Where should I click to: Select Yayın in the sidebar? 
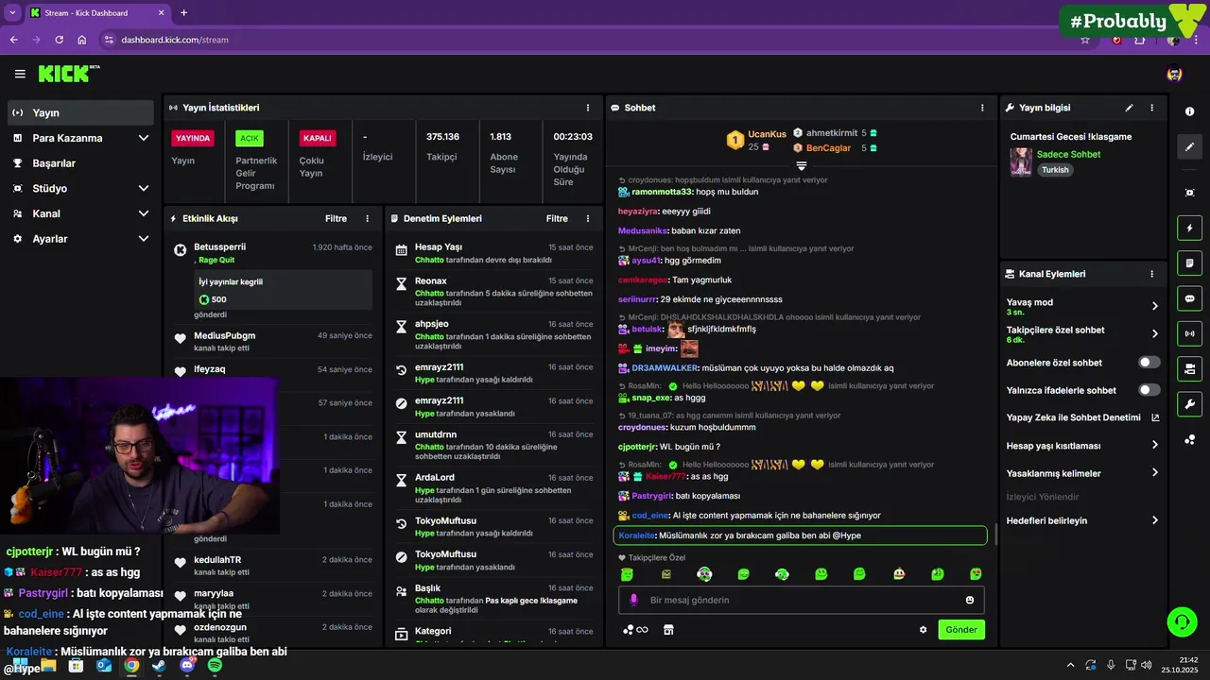click(x=79, y=112)
